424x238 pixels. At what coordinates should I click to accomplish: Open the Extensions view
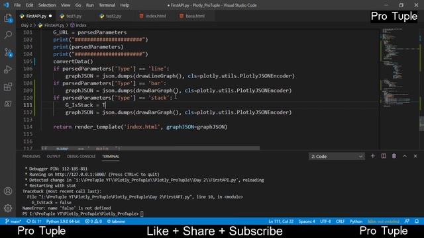(8, 87)
